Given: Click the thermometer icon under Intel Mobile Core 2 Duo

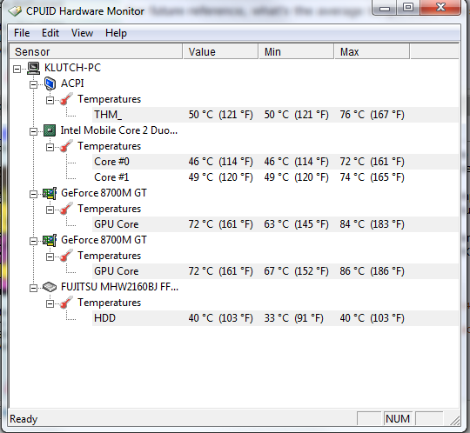Looking at the screenshot, I should [x=66, y=146].
